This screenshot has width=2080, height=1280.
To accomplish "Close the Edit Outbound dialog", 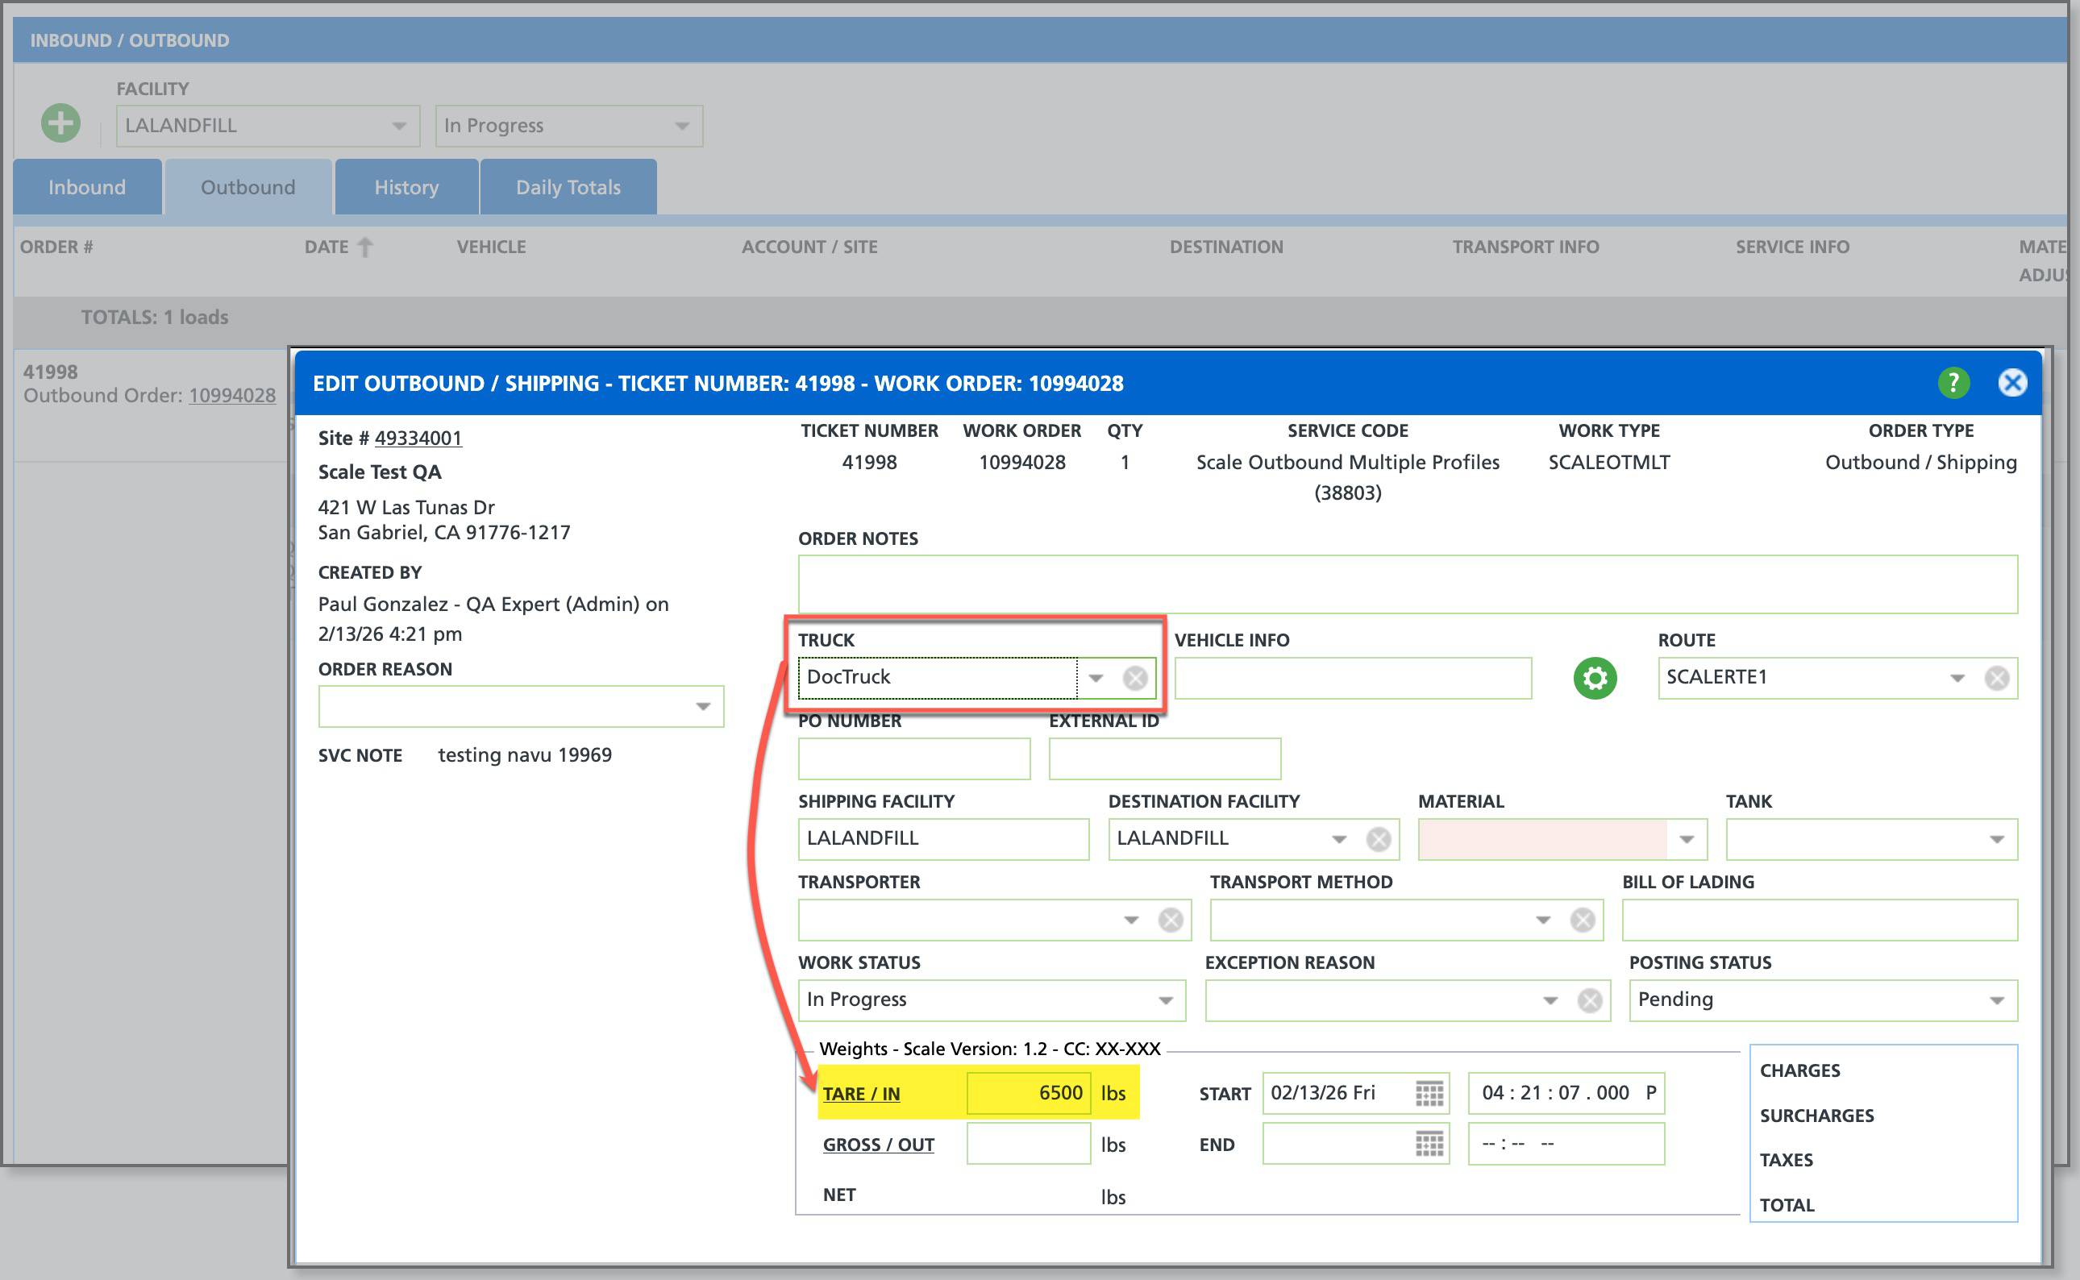I will click(2011, 383).
